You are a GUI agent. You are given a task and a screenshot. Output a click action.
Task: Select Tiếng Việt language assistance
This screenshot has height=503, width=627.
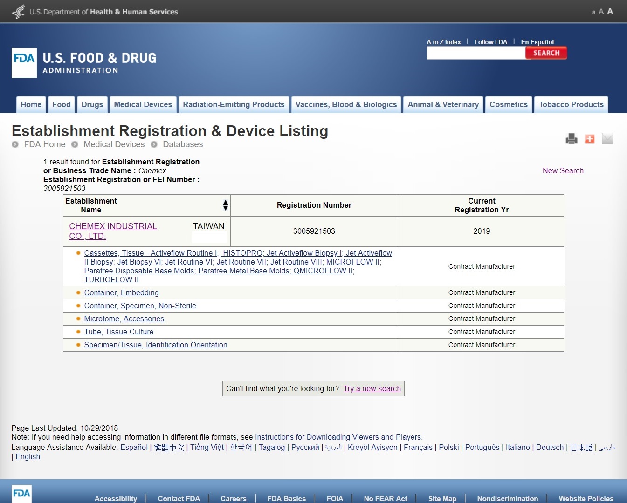click(207, 448)
